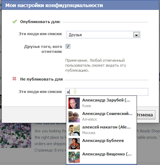Click Александр Бублеев's profile picture
The height and width of the screenshot is (165, 160).
point(74,144)
